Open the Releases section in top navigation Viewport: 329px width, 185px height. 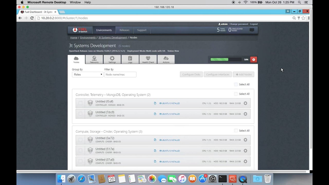(124, 30)
